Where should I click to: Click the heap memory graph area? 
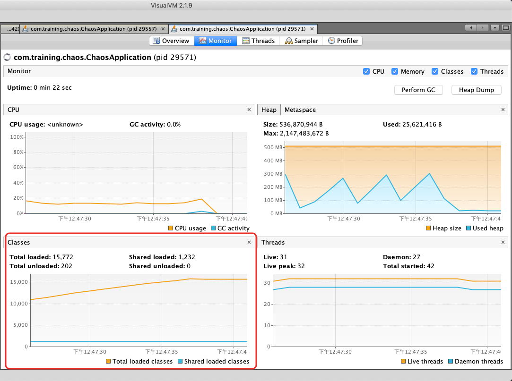(x=393, y=178)
